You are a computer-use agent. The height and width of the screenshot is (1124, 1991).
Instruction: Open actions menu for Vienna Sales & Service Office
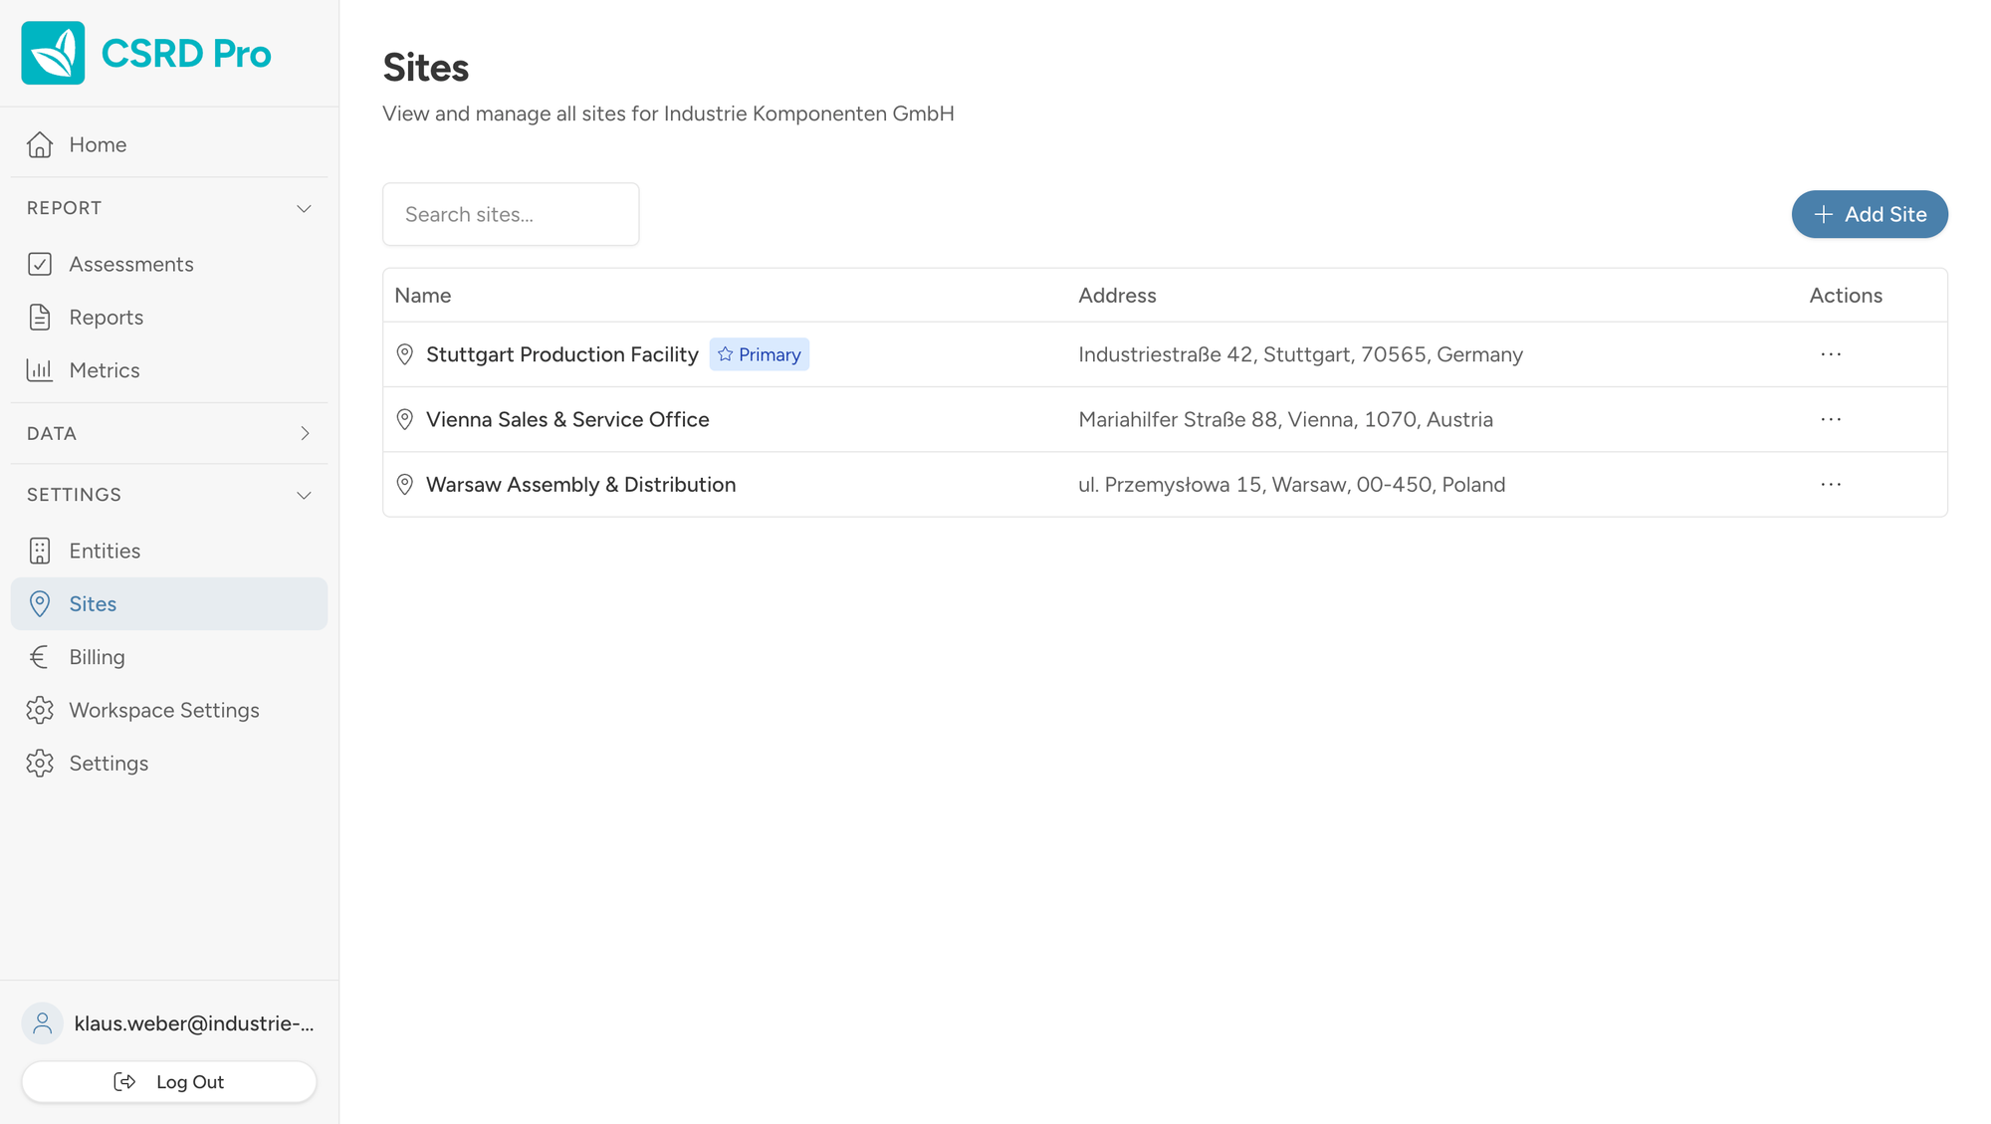click(1831, 419)
